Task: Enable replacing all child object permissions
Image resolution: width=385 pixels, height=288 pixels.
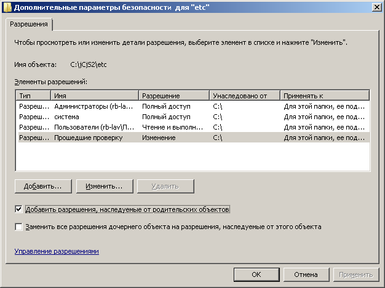Action: coord(19,227)
